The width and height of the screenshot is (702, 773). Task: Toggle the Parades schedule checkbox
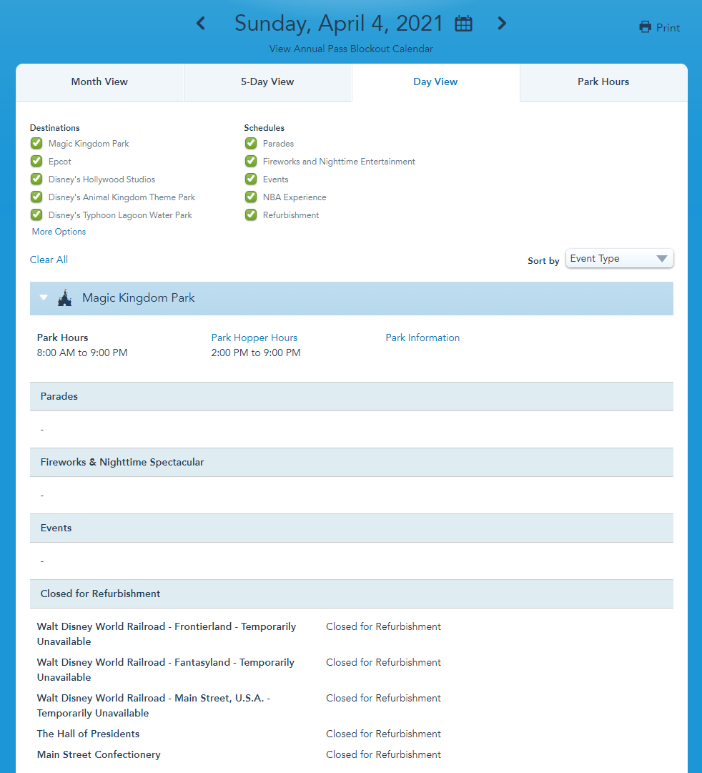(x=251, y=144)
